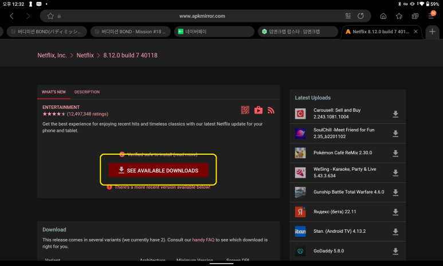This screenshot has height=266, width=443.
Task: Open the browser home page icon
Action: pos(383,16)
